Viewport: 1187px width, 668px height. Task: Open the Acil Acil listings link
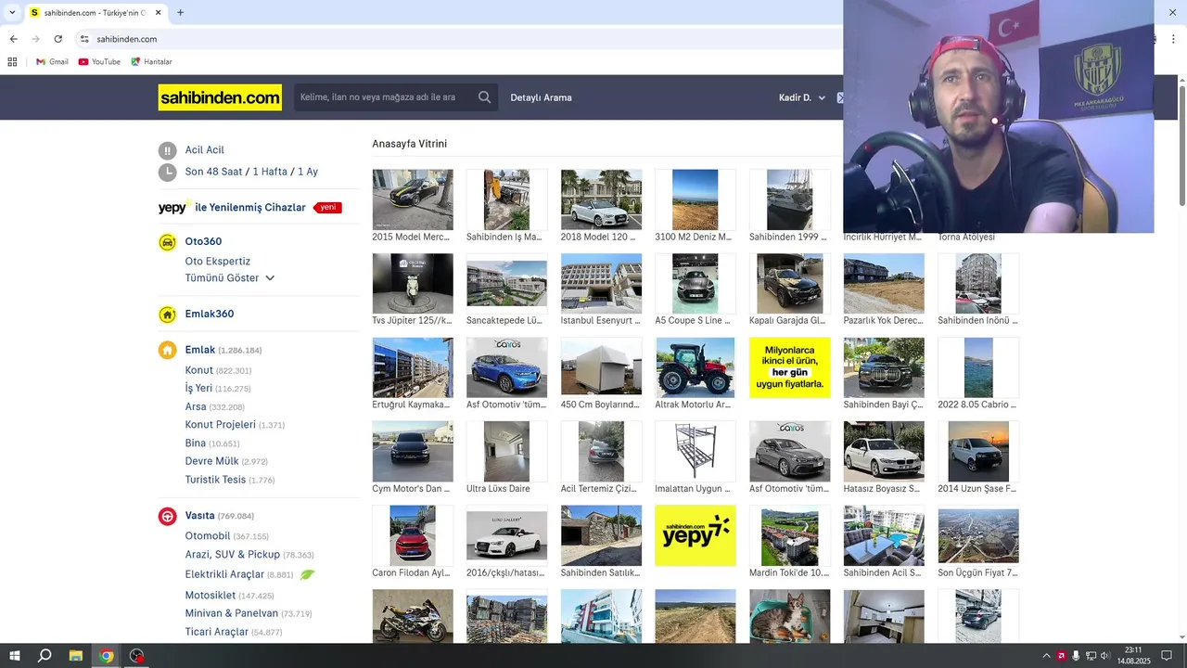pyautogui.click(x=204, y=150)
